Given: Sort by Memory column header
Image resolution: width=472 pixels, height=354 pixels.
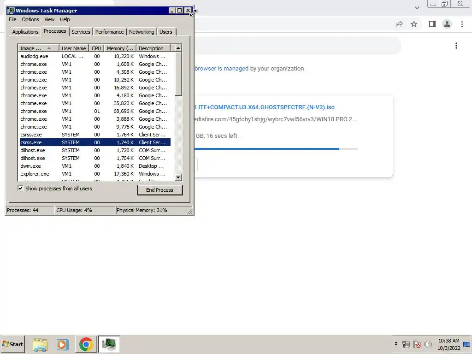Looking at the screenshot, I should pyautogui.click(x=120, y=48).
